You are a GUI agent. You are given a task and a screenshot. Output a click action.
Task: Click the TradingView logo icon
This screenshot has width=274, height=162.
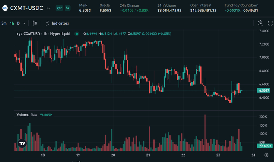22,143
